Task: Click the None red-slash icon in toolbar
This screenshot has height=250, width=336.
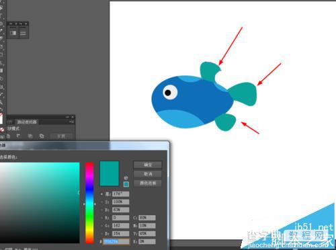Action: pyautogui.click(x=2, y=130)
